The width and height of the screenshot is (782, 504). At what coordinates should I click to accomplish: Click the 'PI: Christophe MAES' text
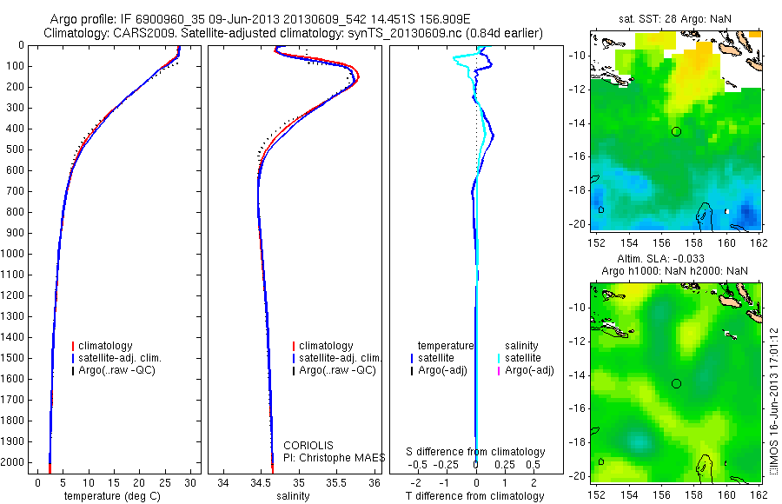[335, 458]
